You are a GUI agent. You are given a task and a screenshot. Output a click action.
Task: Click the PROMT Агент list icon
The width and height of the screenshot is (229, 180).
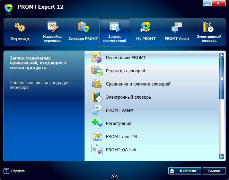(97, 110)
